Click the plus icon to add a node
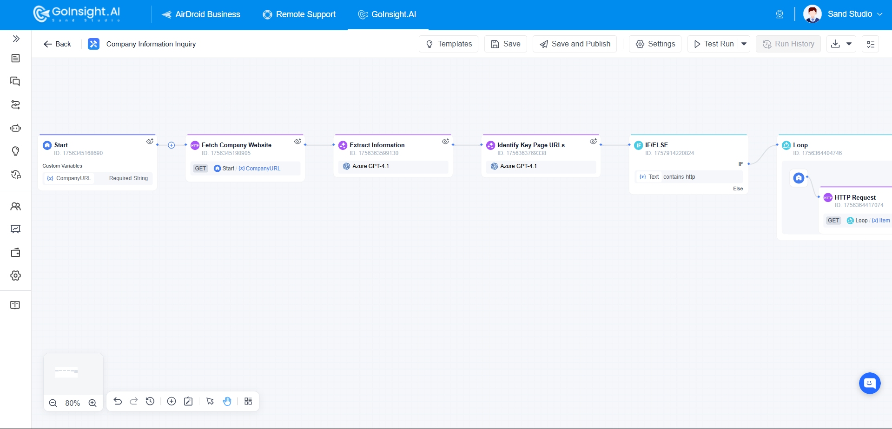 tap(172, 401)
